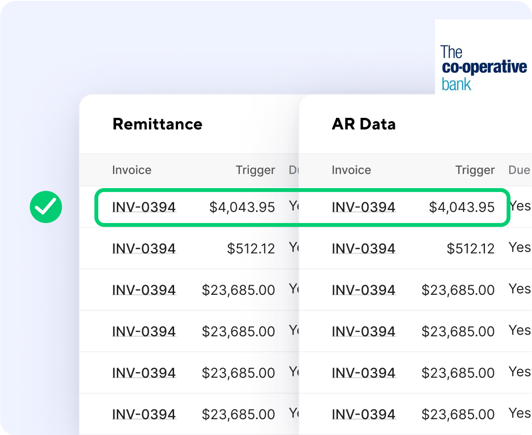Click Invoice column header in AR Data

[x=351, y=170]
